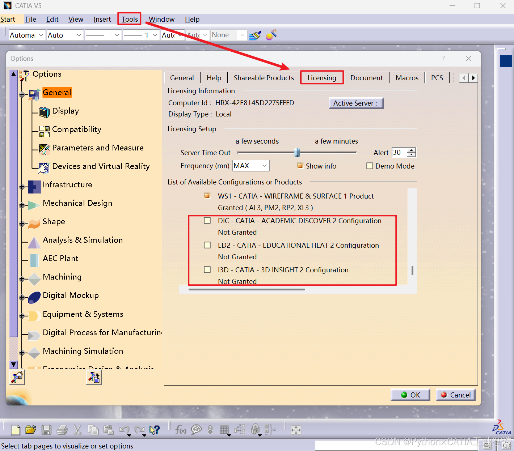Switch to the Licensing tab

click(x=322, y=78)
